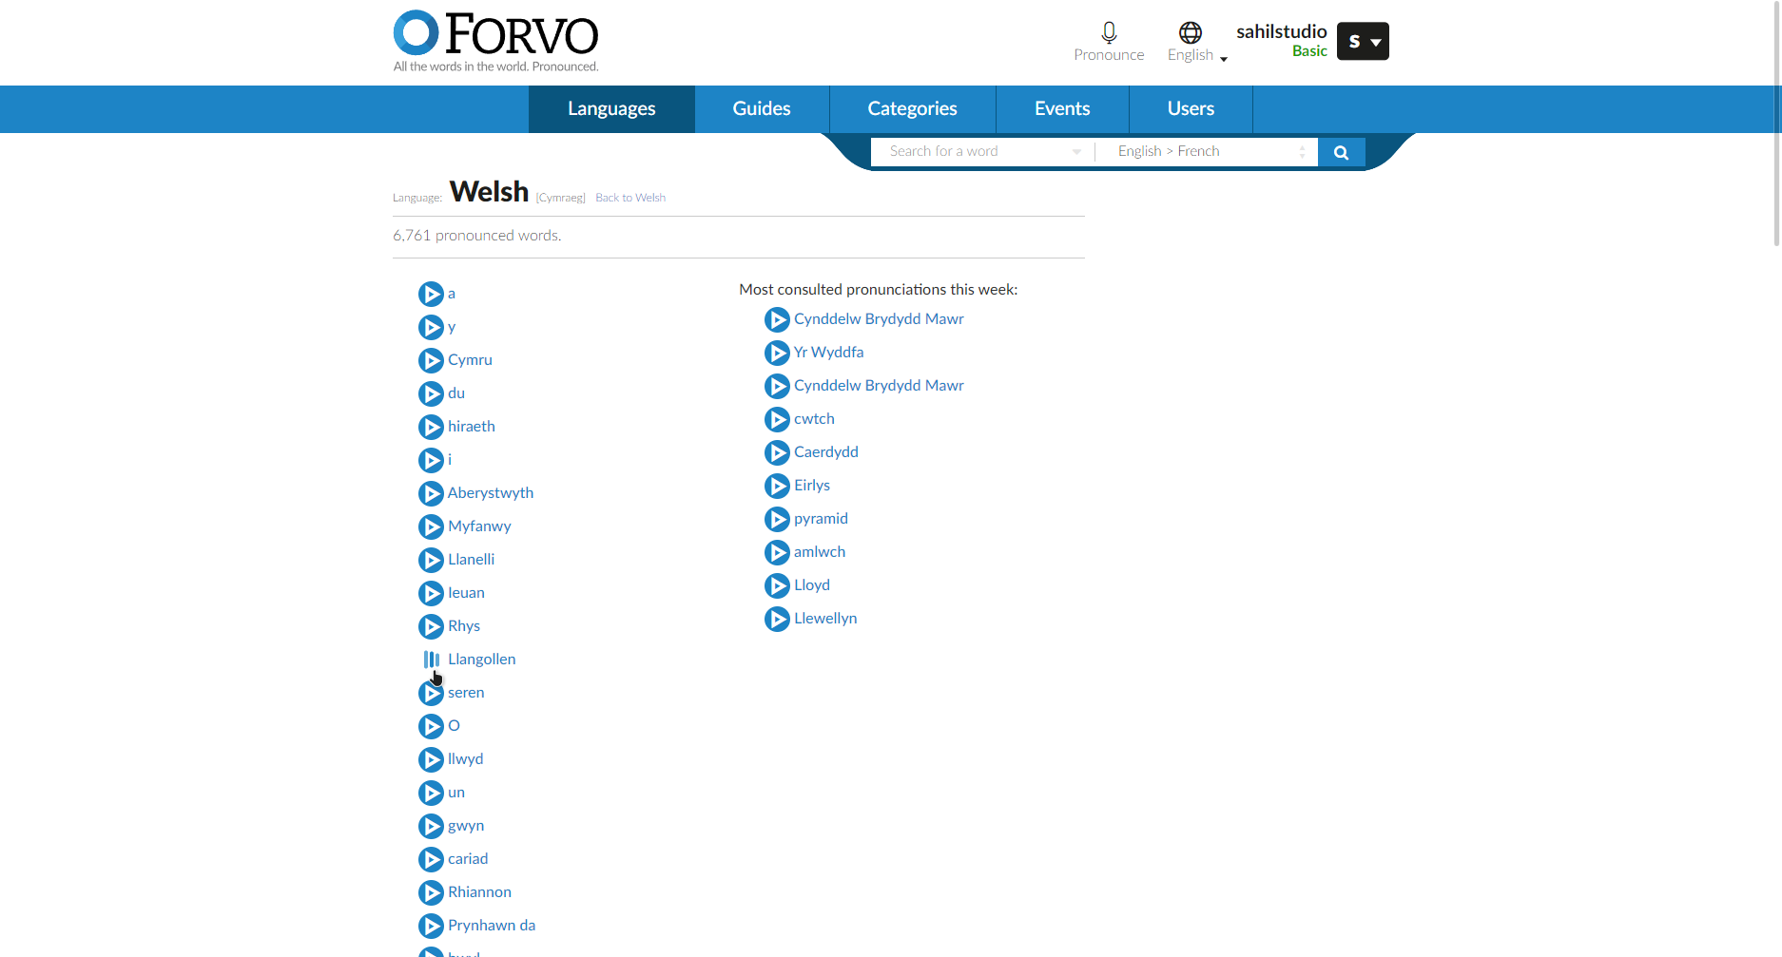The width and height of the screenshot is (1782, 957).
Task: Open the English site language selector
Action: (1195, 43)
